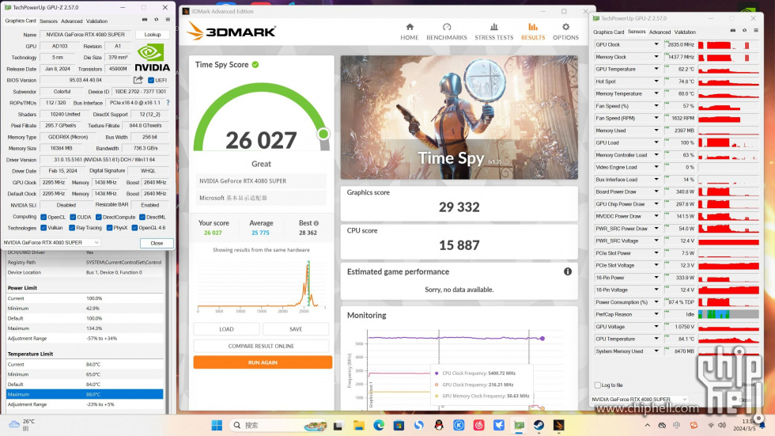The width and height of the screenshot is (775, 436).
Task: Switch to Graphics Card tab in right GPU-Z
Action: coord(608,32)
